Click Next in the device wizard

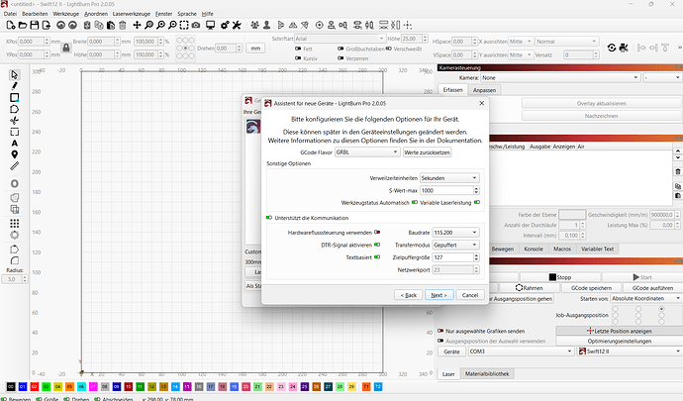pos(439,294)
